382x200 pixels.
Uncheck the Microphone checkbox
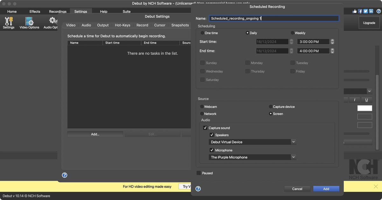coord(212,150)
